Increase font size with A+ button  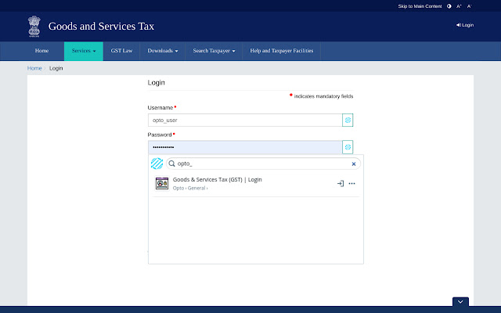[x=460, y=6]
